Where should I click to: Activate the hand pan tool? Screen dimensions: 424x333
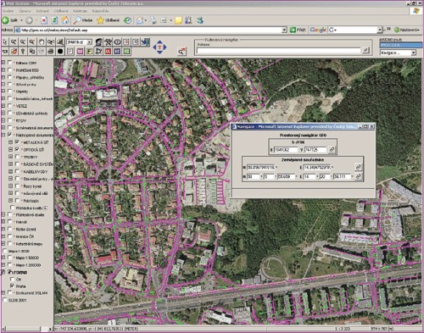click(x=42, y=42)
